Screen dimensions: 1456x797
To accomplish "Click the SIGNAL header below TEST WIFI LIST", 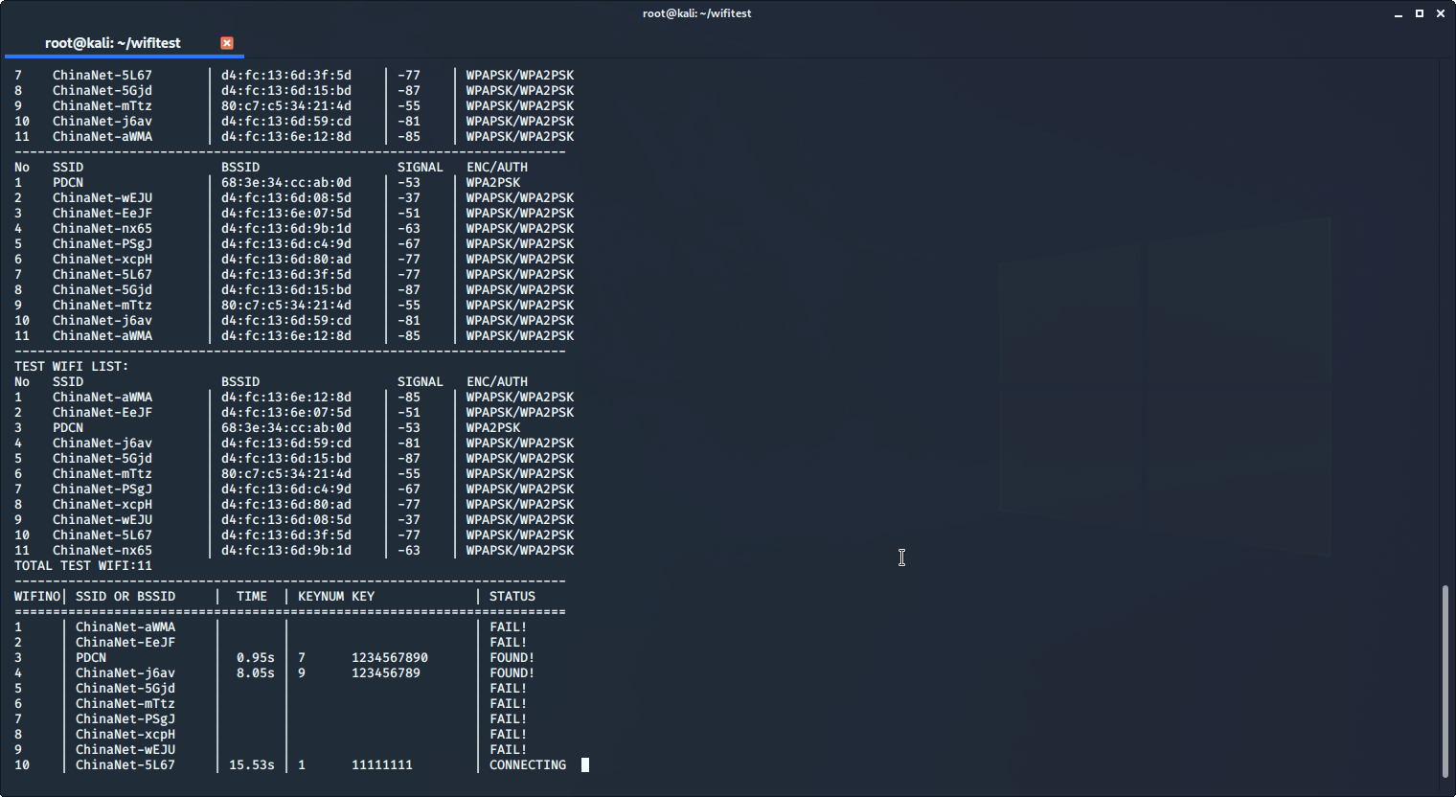I will point(421,381).
